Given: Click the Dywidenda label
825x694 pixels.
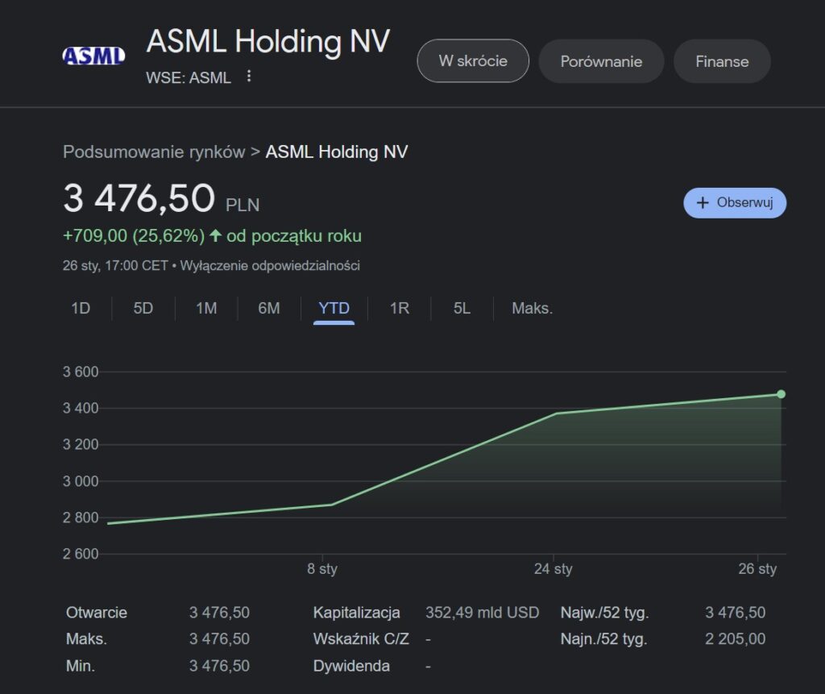Looking at the screenshot, I should pos(351,666).
